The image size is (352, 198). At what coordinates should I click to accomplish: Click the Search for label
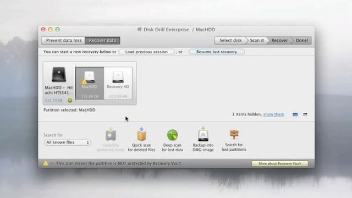(x=53, y=135)
